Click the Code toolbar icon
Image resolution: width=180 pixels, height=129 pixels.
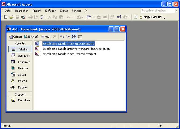(x=99, y=17)
